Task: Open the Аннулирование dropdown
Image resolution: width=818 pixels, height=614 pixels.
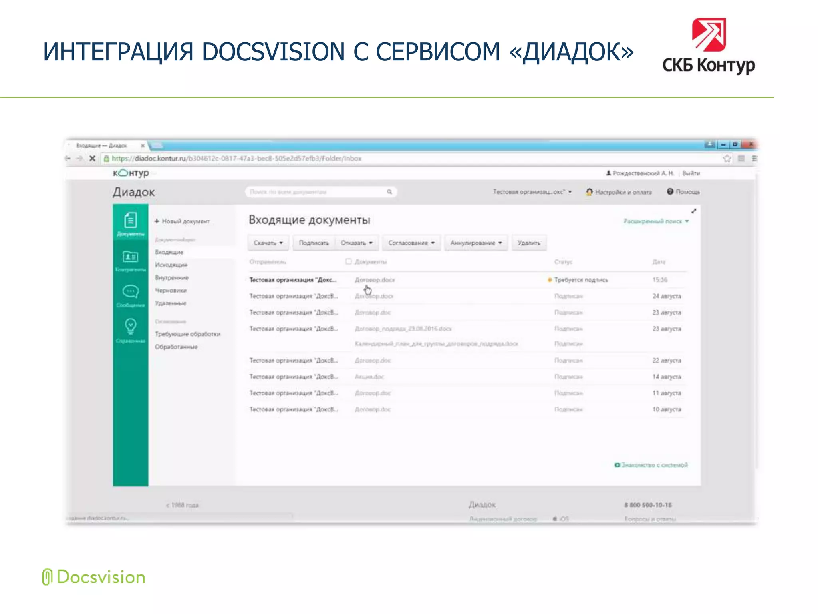Action: (476, 243)
